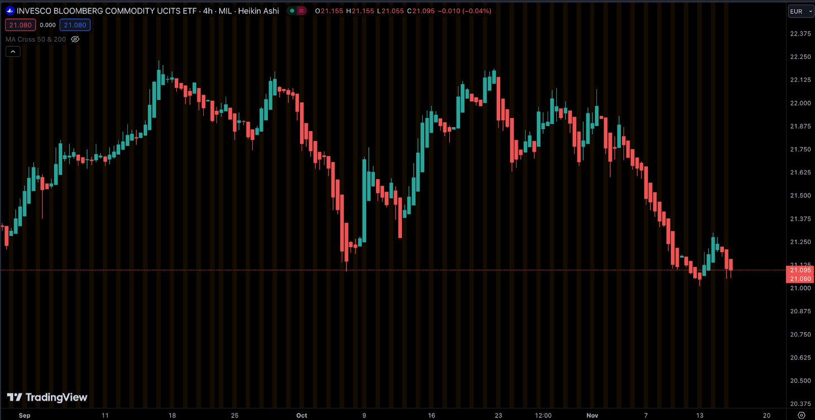Collapse the indicator legend with chevron button
The image size is (815, 420).
coord(13,51)
